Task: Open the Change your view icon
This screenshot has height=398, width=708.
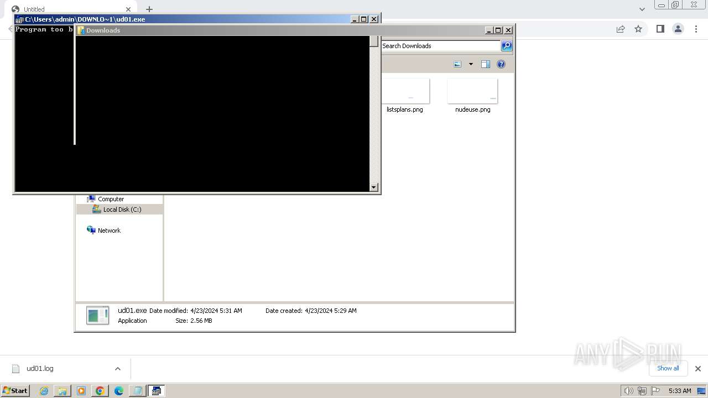Action: pos(457,64)
